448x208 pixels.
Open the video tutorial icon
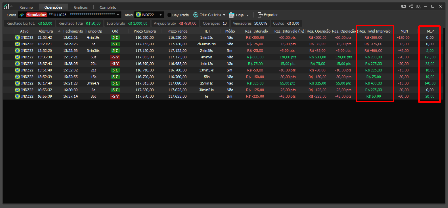tap(403, 6)
